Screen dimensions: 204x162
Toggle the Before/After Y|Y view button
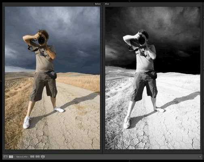click(11, 157)
